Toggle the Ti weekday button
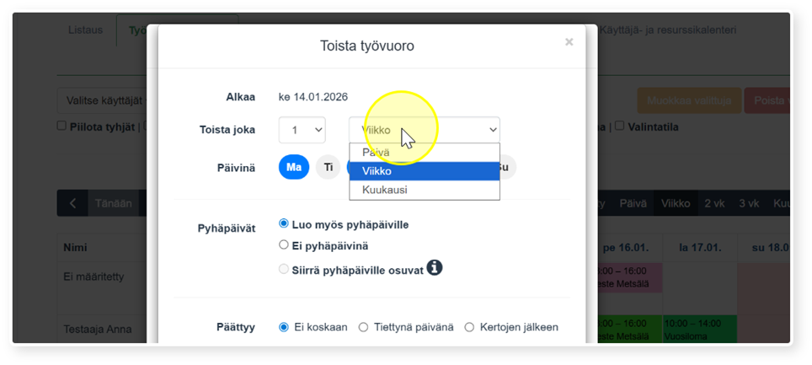Image resolution: width=812 pixels, height=365 pixels. coord(329,167)
